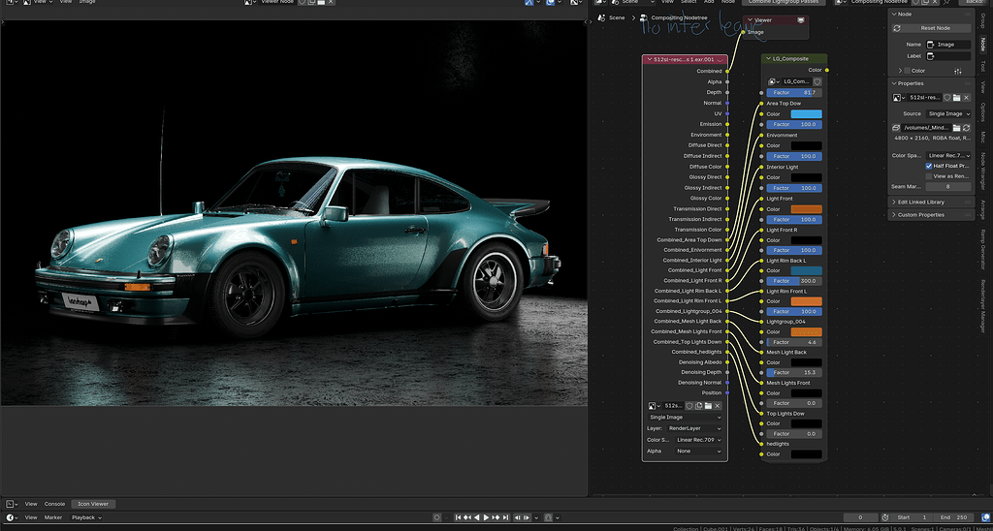Play animation forward

tap(487, 517)
